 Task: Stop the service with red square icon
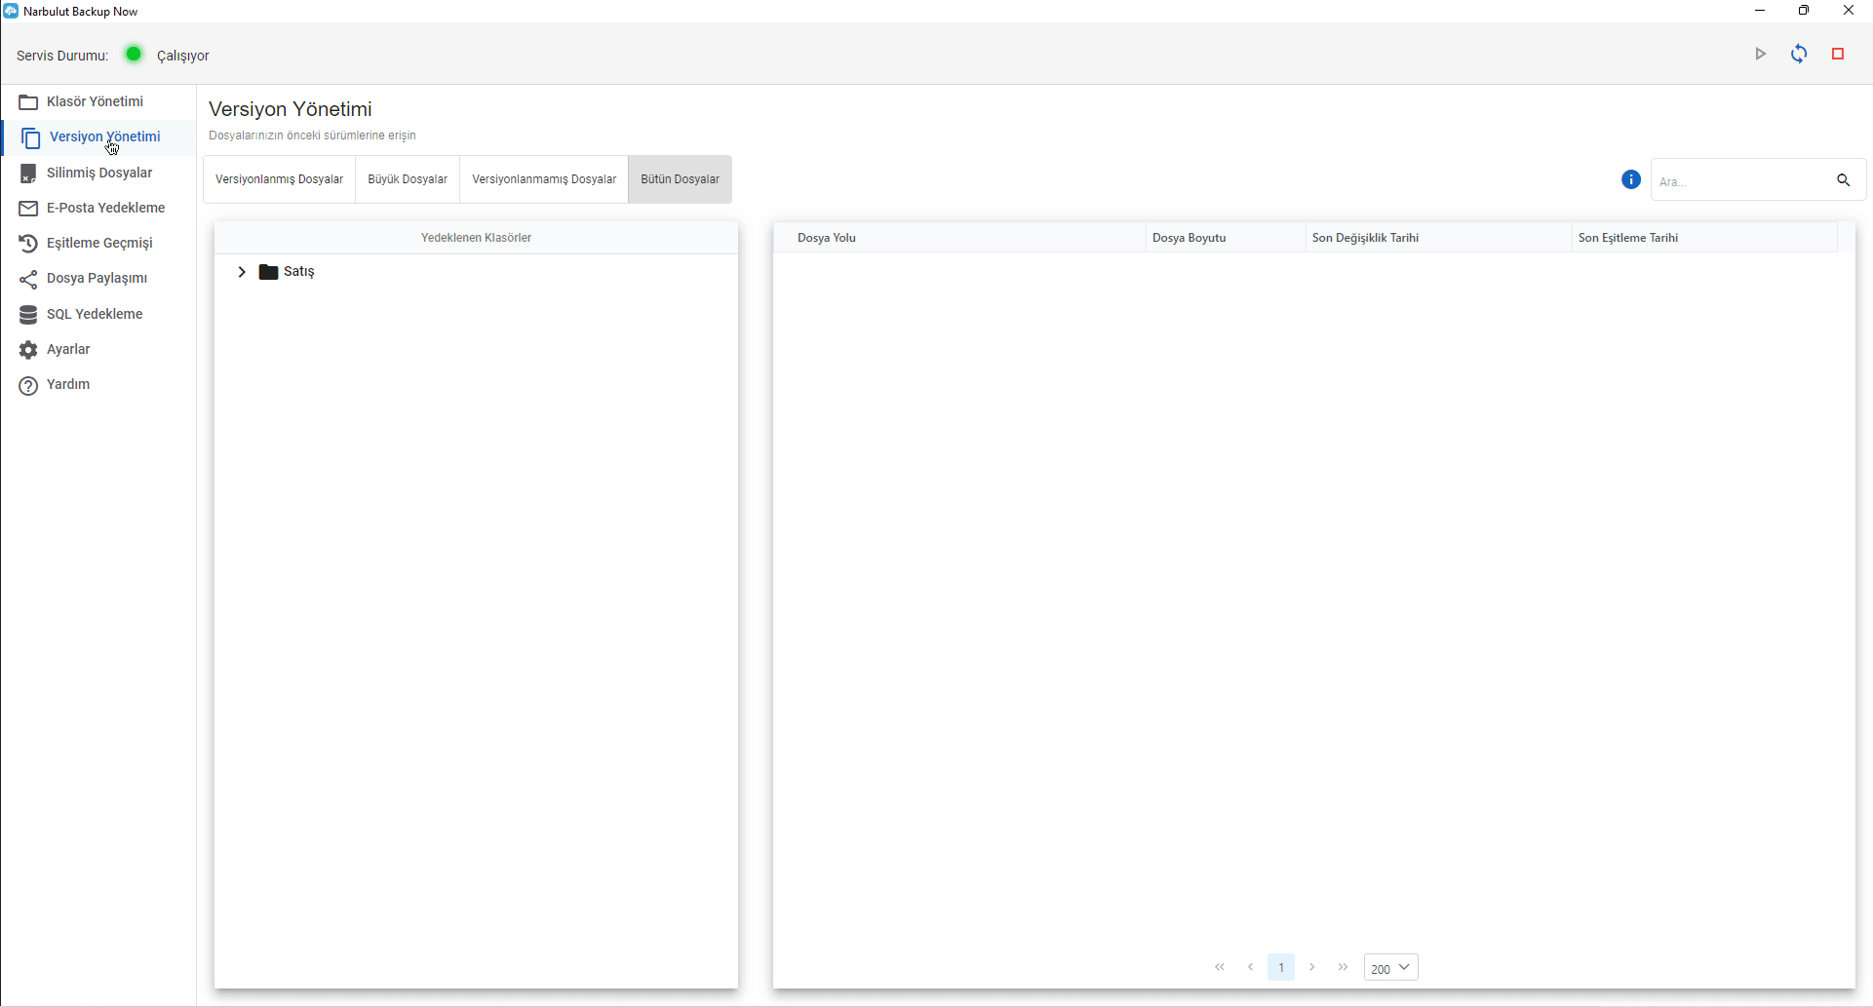click(1838, 55)
